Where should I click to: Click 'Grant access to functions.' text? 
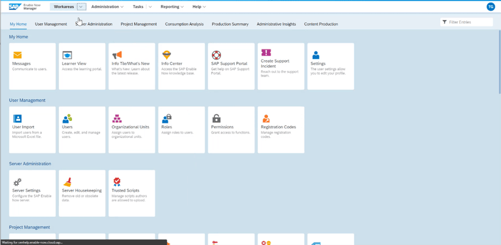point(230,132)
